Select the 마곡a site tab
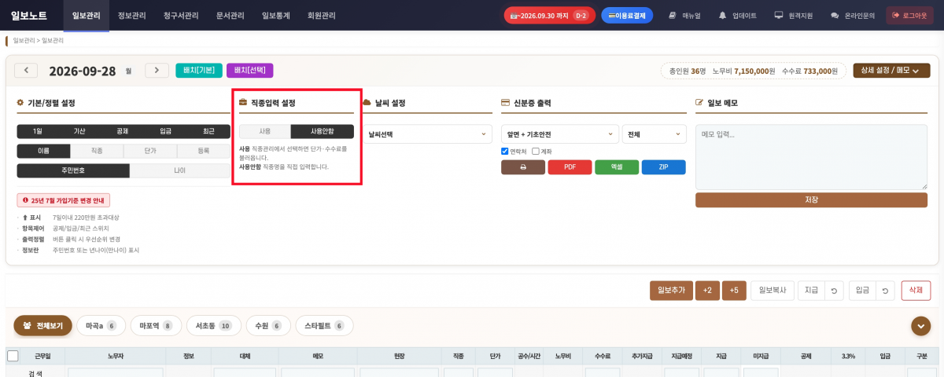Screen dimensions: 944x377 pyautogui.click(x=101, y=325)
